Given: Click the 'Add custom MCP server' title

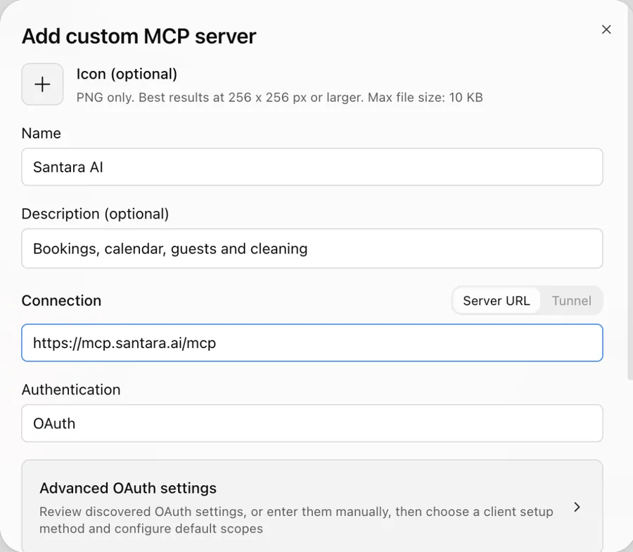Looking at the screenshot, I should tap(139, 37).
